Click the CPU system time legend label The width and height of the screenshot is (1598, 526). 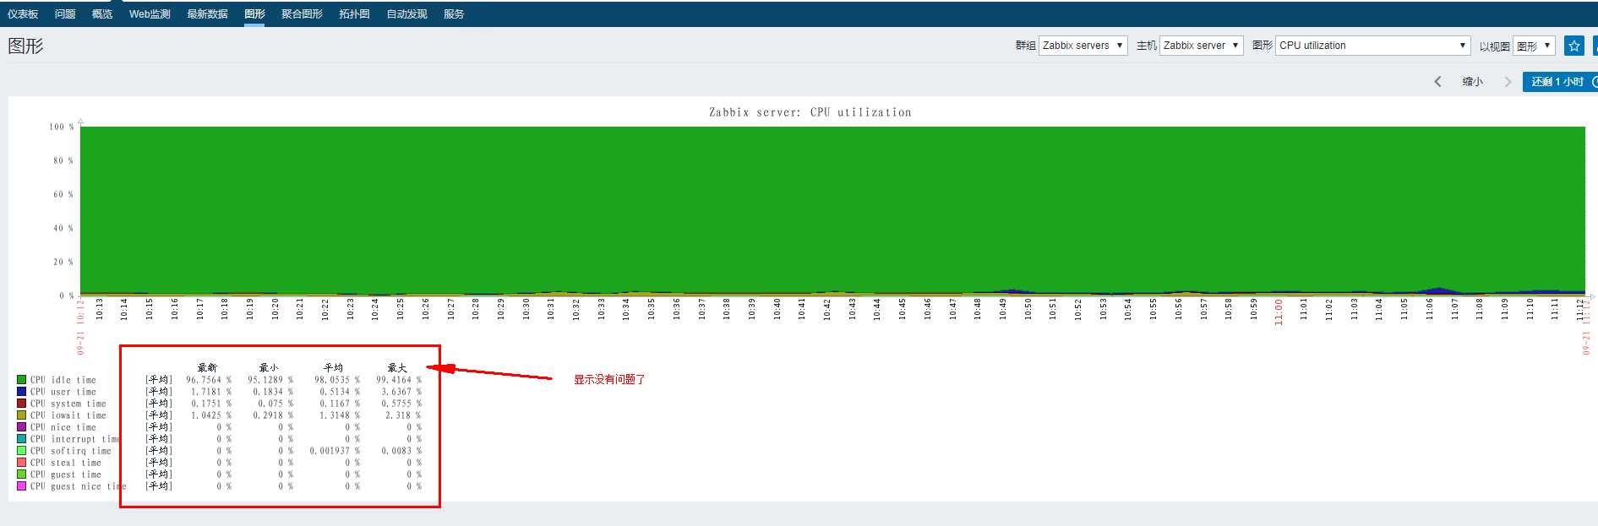pos(68,404)
